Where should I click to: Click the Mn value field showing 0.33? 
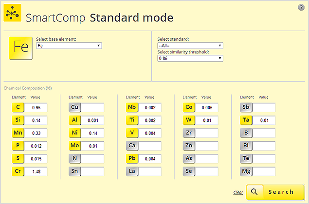coord(36,133)
